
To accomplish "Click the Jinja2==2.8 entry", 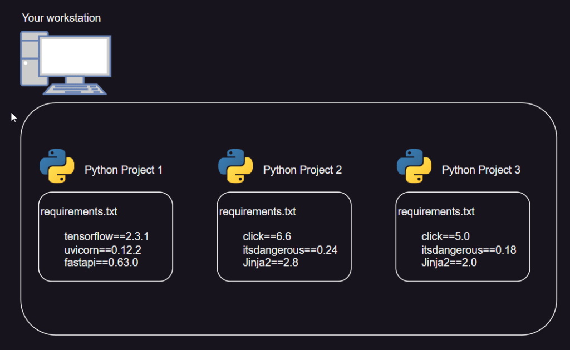I will (x=271, y=262).
